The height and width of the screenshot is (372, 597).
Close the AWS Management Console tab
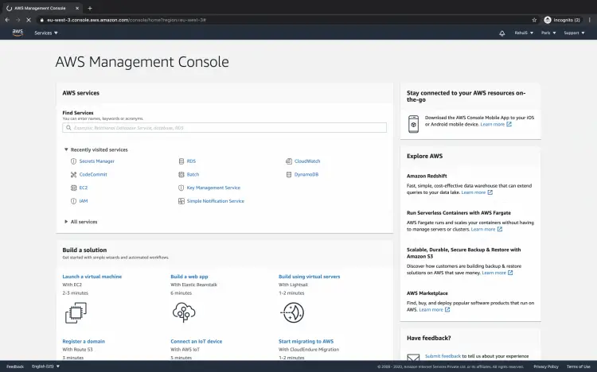point(77,8)
